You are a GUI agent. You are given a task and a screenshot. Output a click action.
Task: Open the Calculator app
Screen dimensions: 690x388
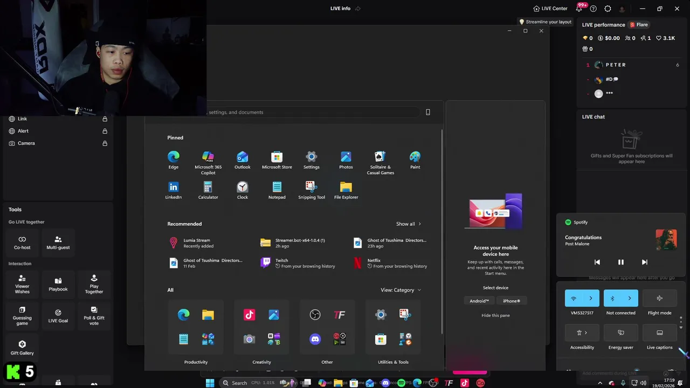[208, 190]
